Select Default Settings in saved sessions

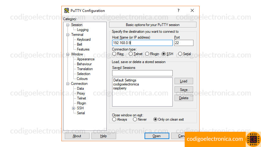pyautogui.click(x=125, y=80)
